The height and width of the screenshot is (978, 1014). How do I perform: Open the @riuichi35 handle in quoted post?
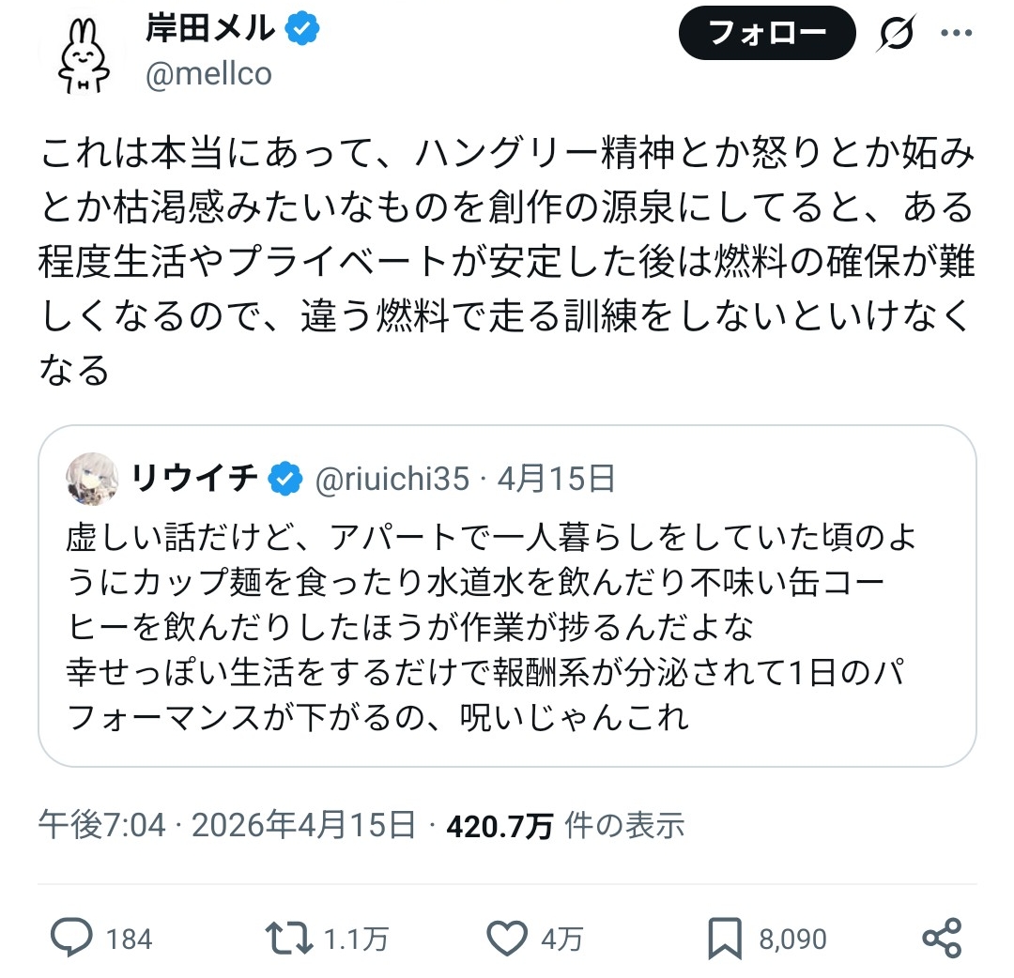[391, 480]
